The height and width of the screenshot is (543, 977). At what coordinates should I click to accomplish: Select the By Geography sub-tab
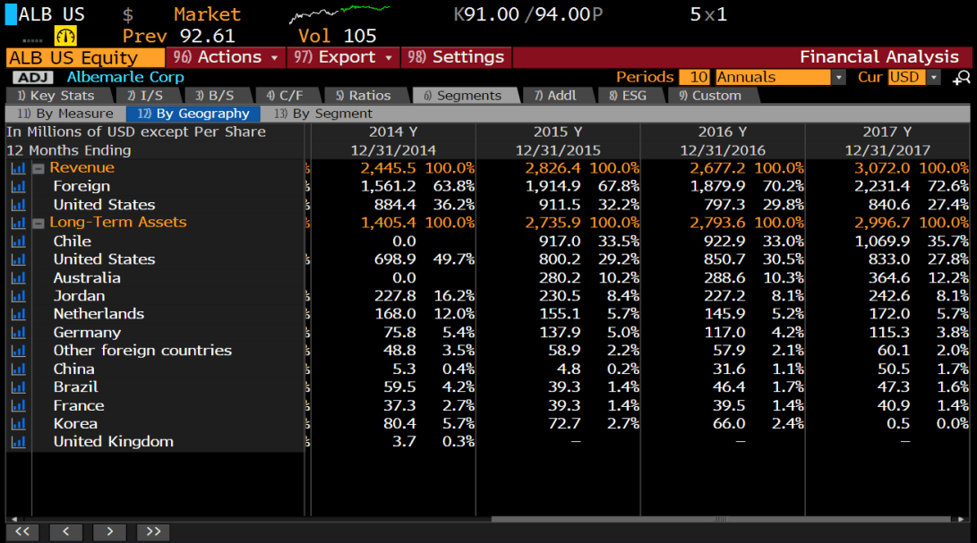193,114
